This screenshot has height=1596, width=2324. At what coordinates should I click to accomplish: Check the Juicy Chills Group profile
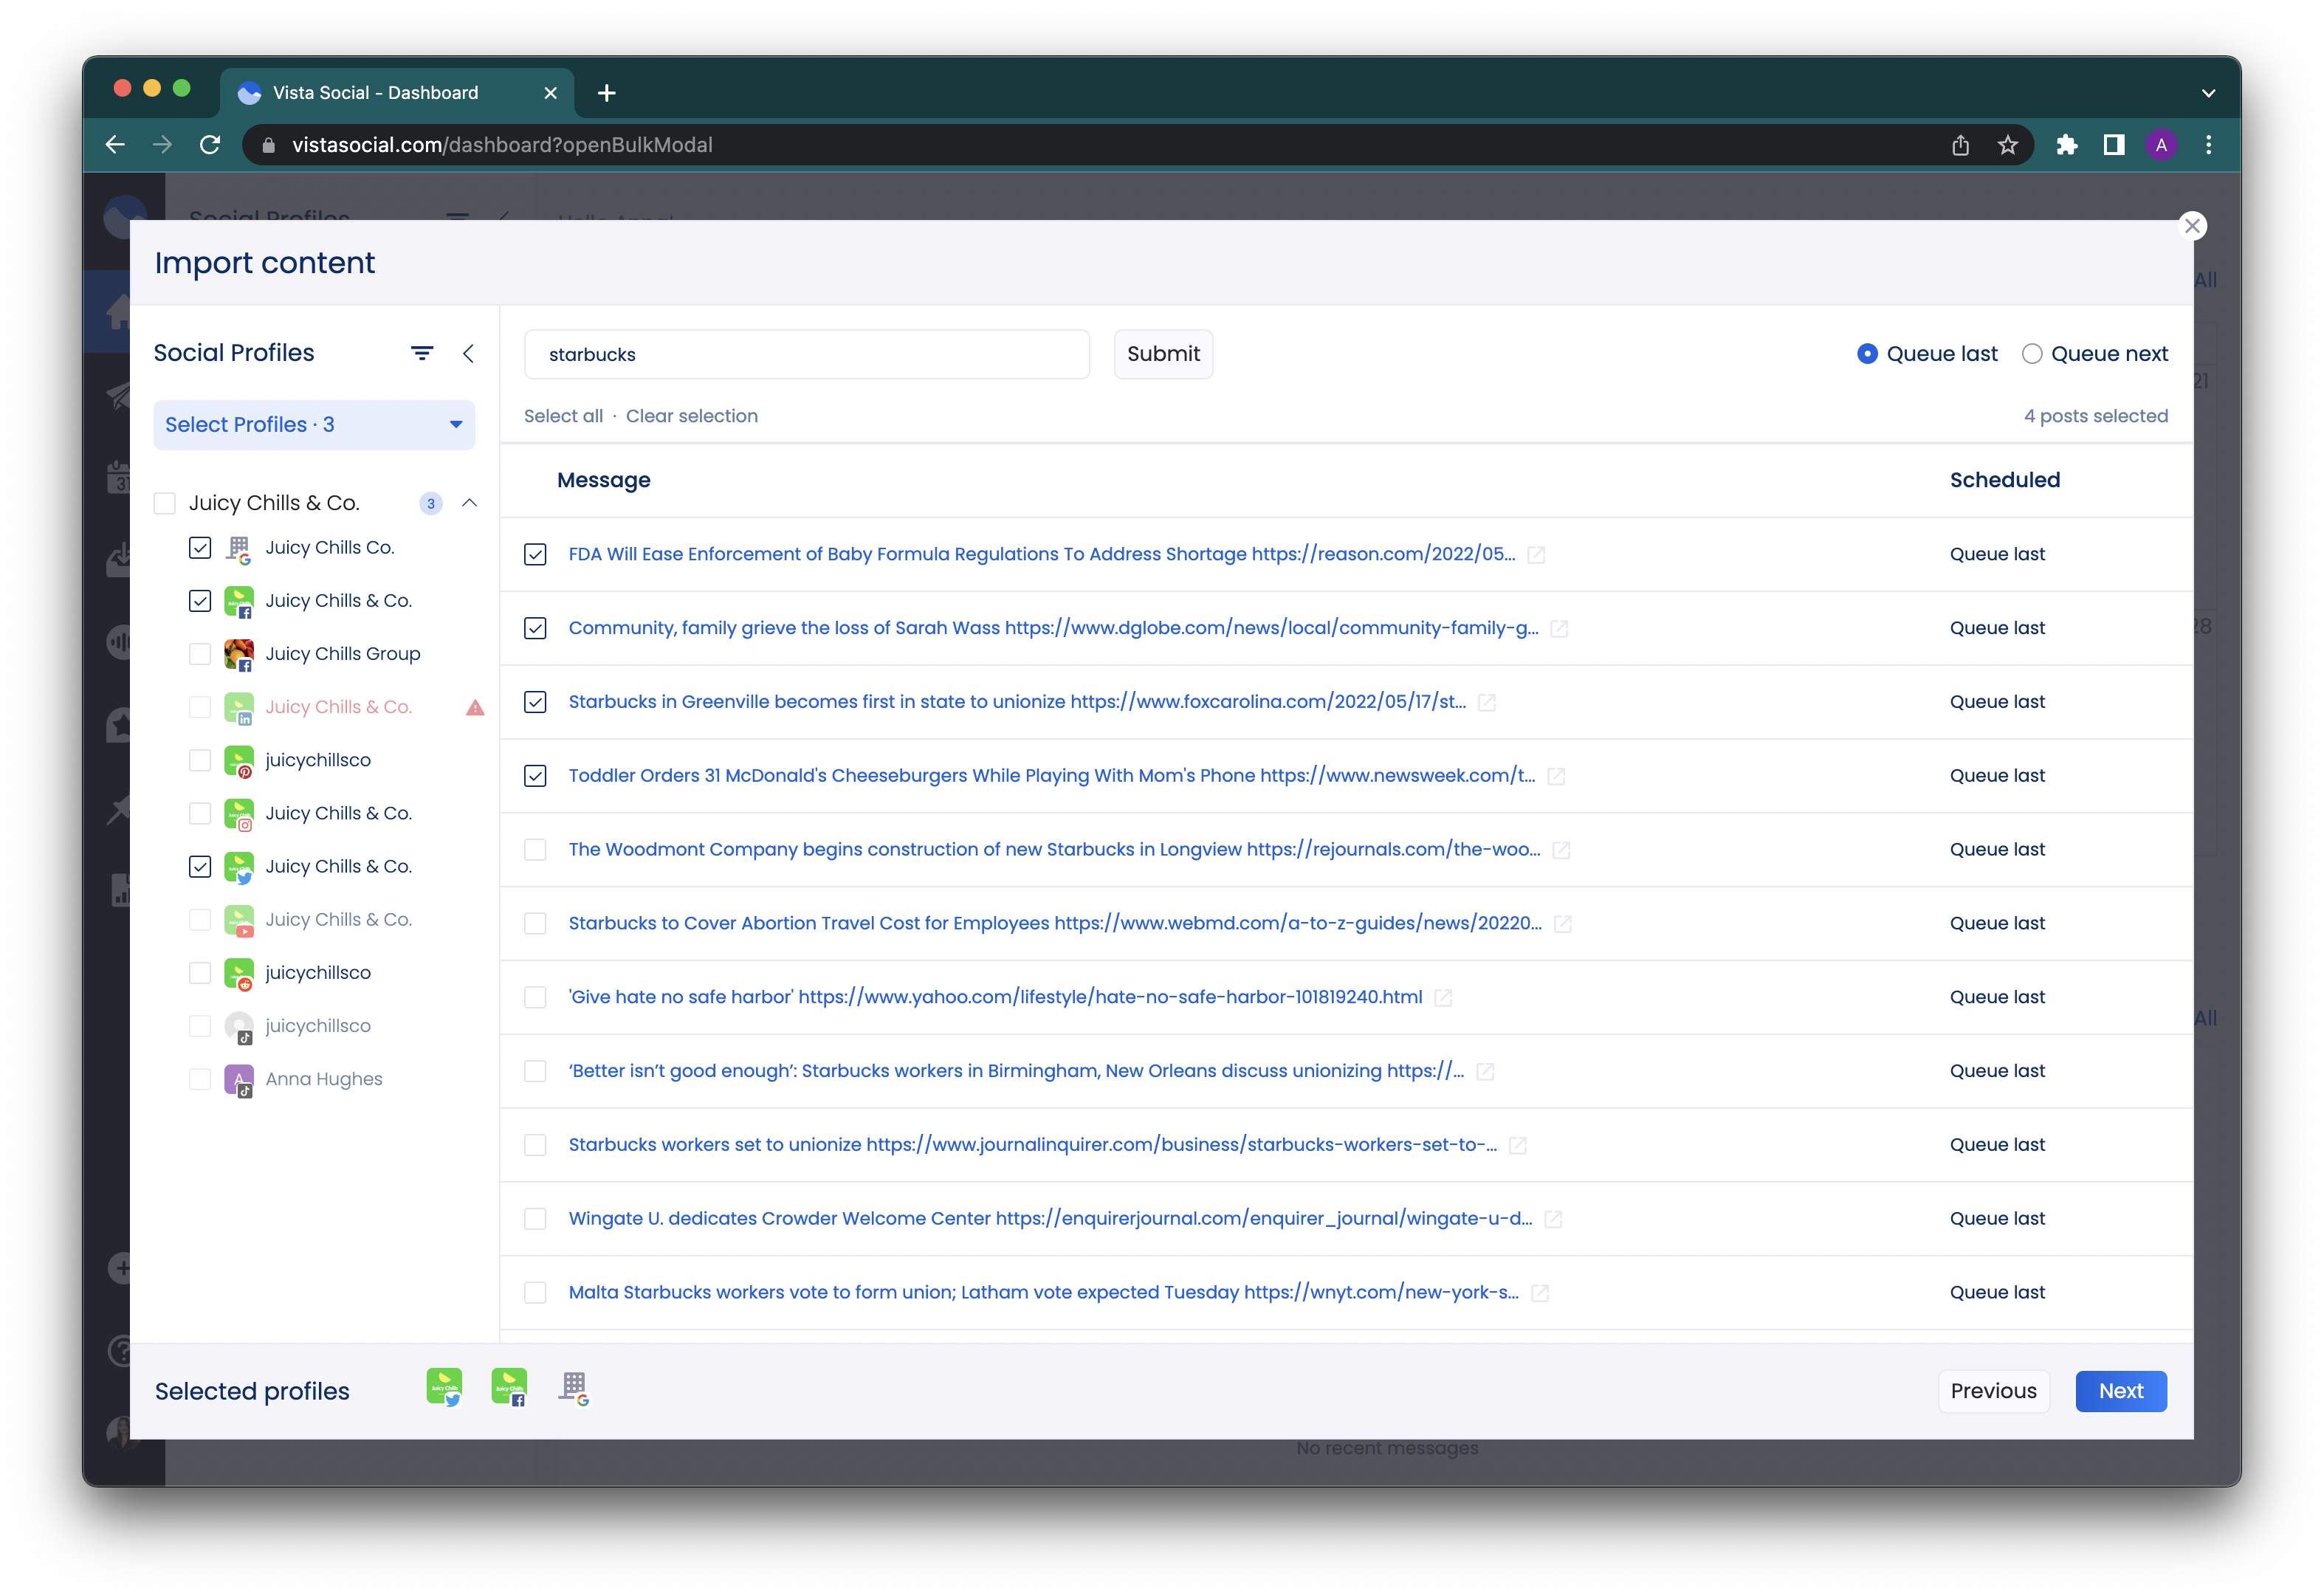200,654
